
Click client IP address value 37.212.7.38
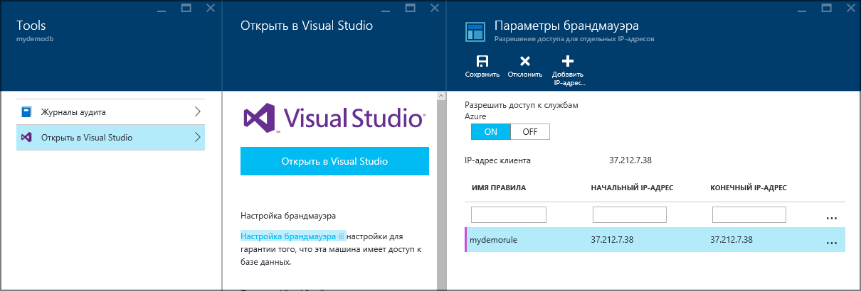tap(630, 160)
